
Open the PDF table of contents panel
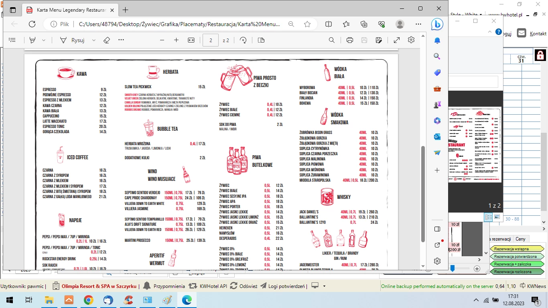pyautogui.click(x=12, y=40)
